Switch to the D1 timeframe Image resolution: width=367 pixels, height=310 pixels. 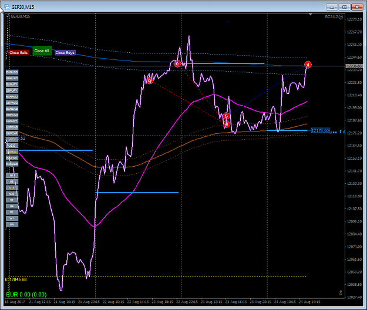pos(12,212)
